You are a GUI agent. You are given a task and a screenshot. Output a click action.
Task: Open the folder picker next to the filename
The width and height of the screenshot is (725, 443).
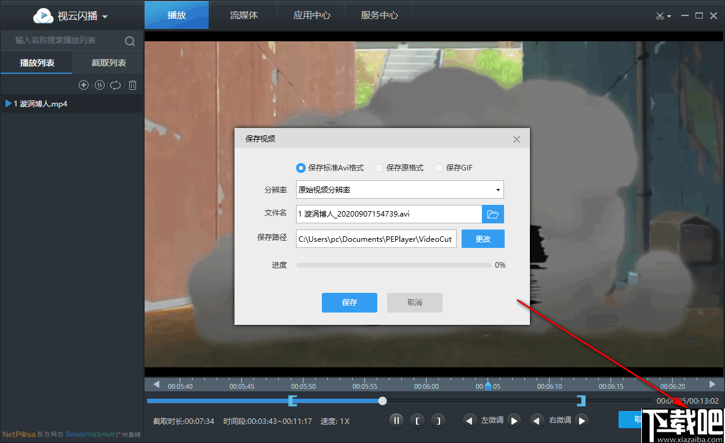[492, 214]
